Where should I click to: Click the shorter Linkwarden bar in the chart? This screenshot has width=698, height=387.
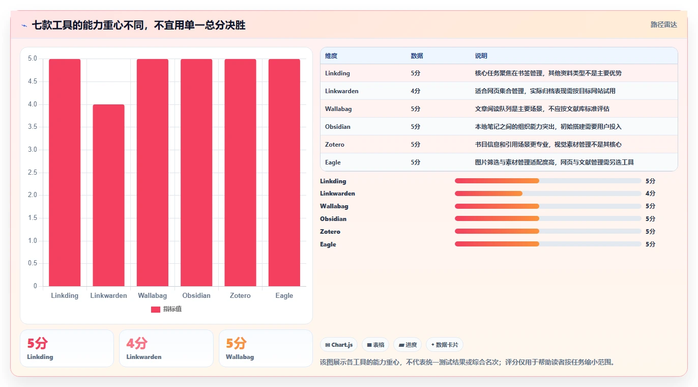point(108,195)
